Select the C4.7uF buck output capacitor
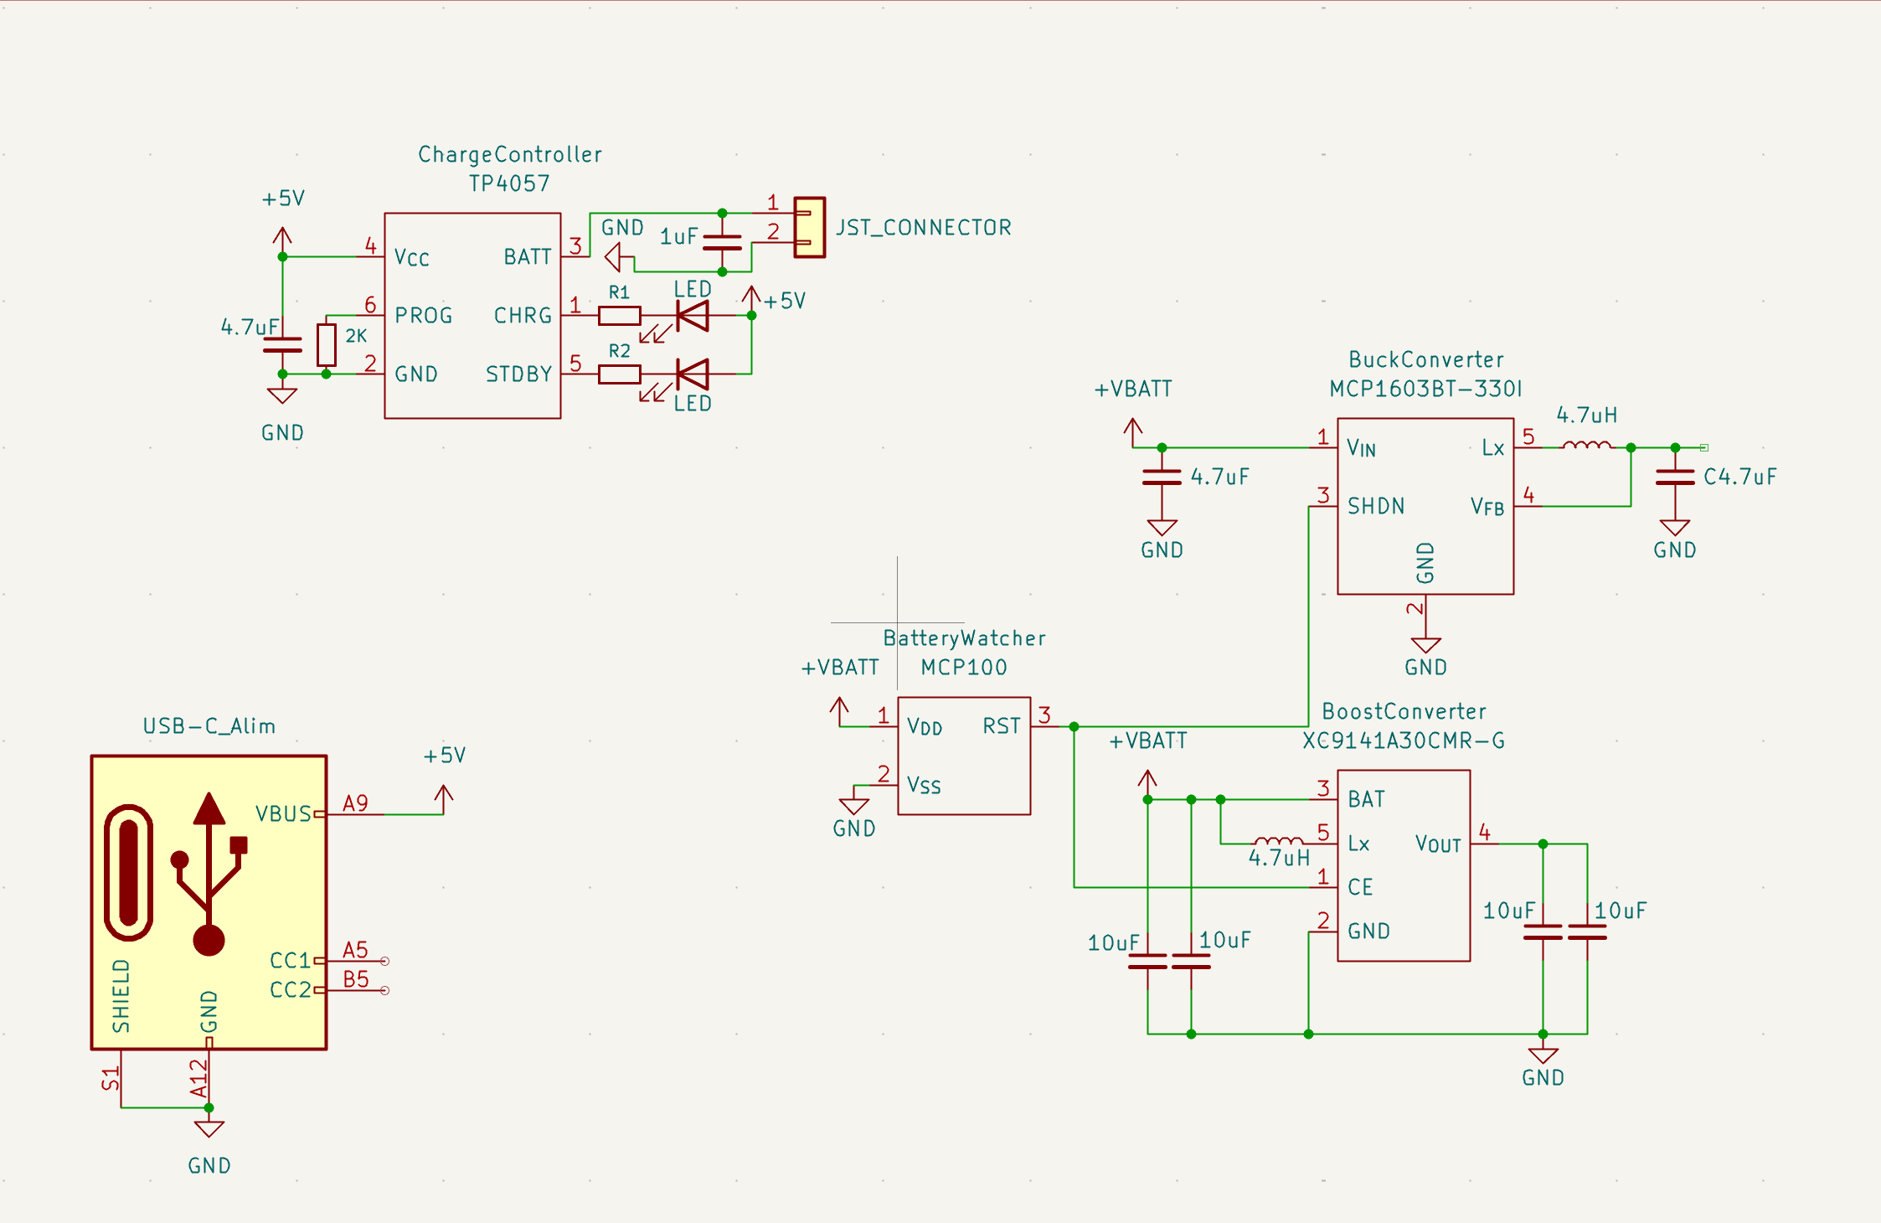The height and width of the screenshot is (1223, 1881). 1675,477
